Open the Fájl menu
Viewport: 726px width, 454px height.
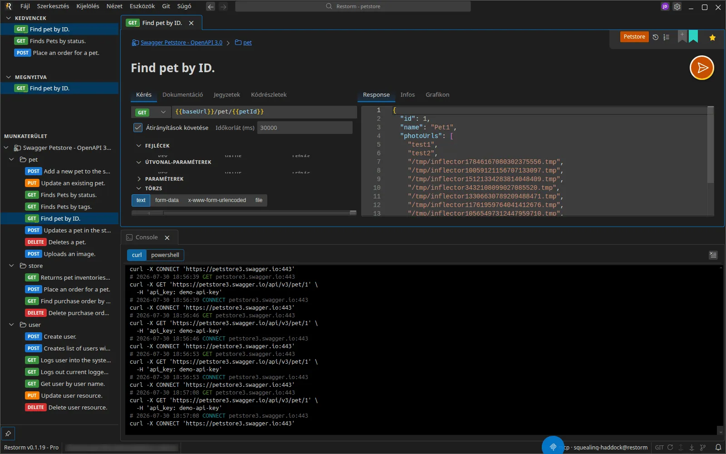pos(25,6)
